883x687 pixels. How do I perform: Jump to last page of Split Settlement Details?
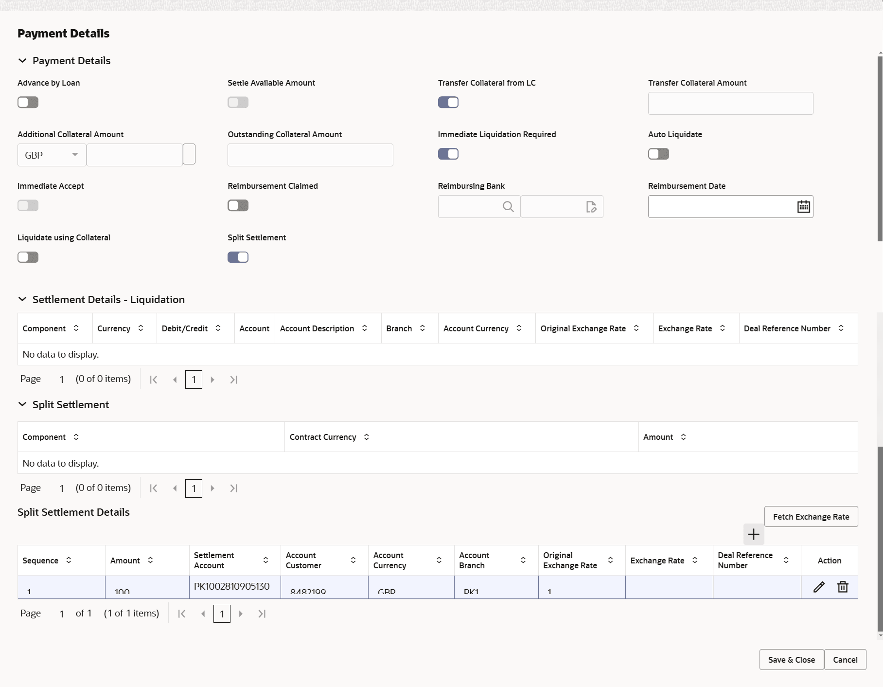click(x=262, y=614)
